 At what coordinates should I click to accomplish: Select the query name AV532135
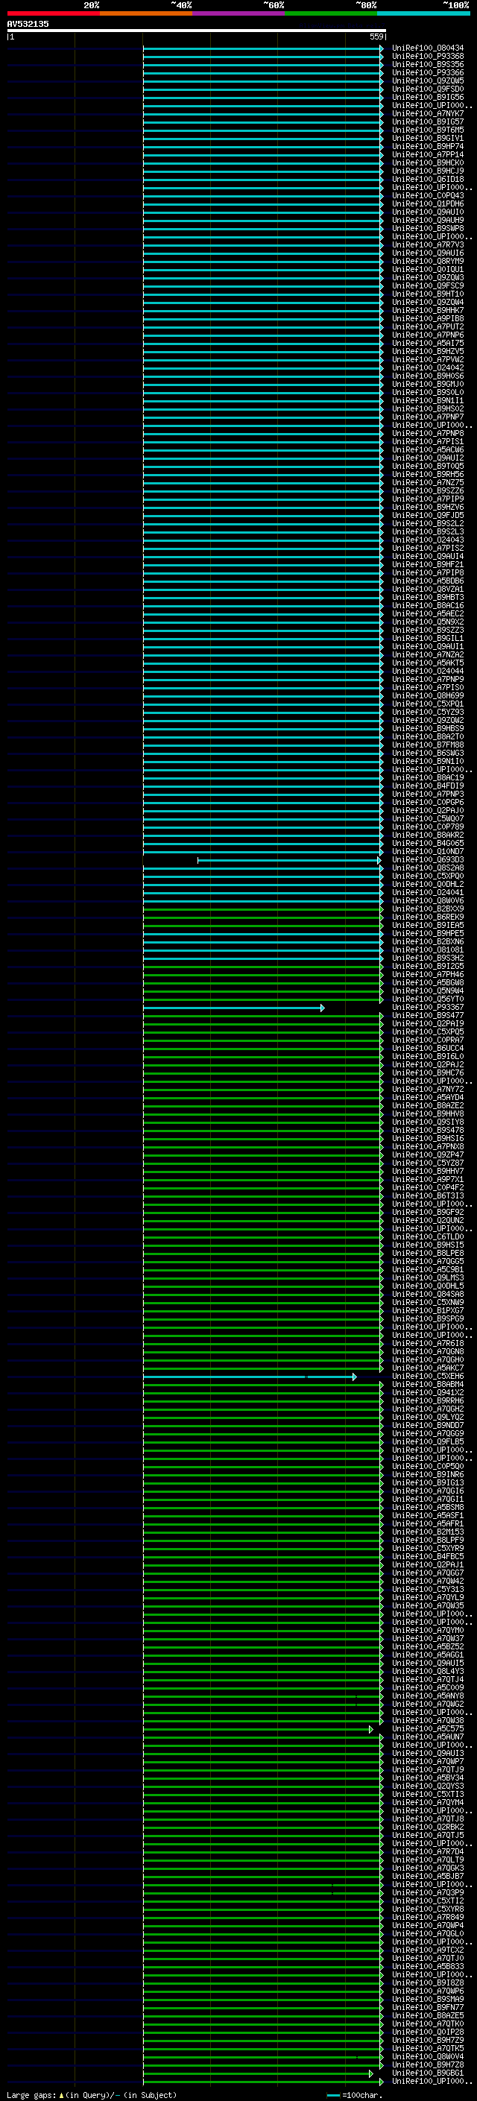(x=28, y=24)
